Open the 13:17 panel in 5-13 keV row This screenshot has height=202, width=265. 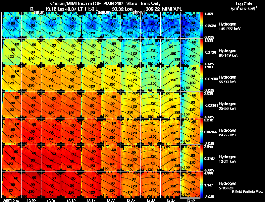(x=91, y=184)
